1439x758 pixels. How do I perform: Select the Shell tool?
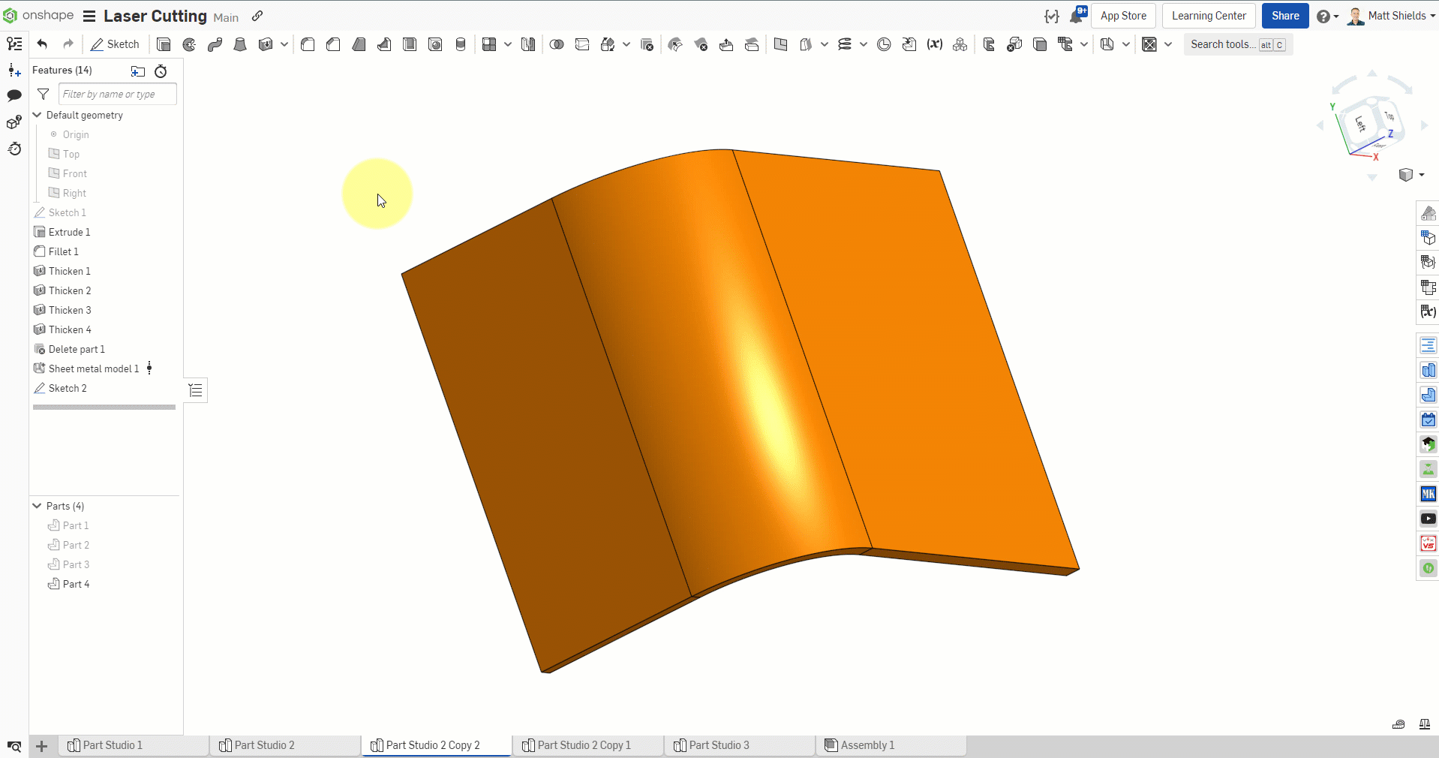409,44
